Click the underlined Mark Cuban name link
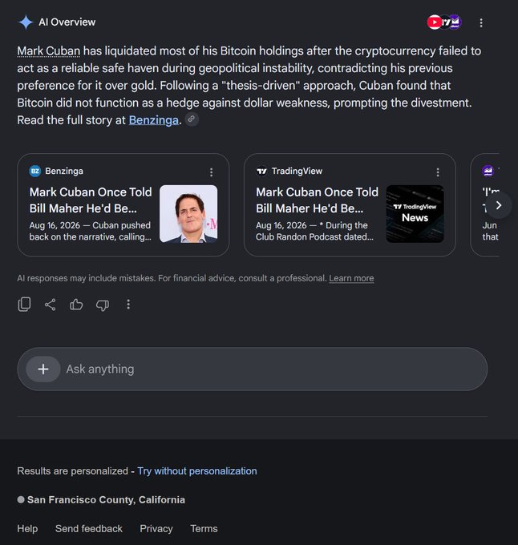 [x=49, y=51]
